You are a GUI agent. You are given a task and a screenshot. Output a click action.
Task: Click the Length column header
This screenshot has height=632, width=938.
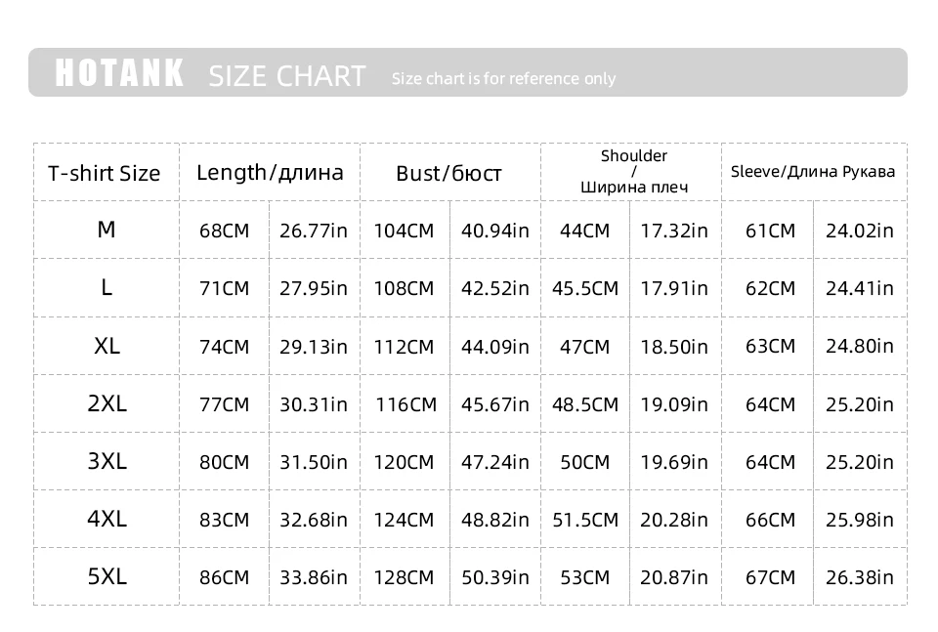pos(270,173)
